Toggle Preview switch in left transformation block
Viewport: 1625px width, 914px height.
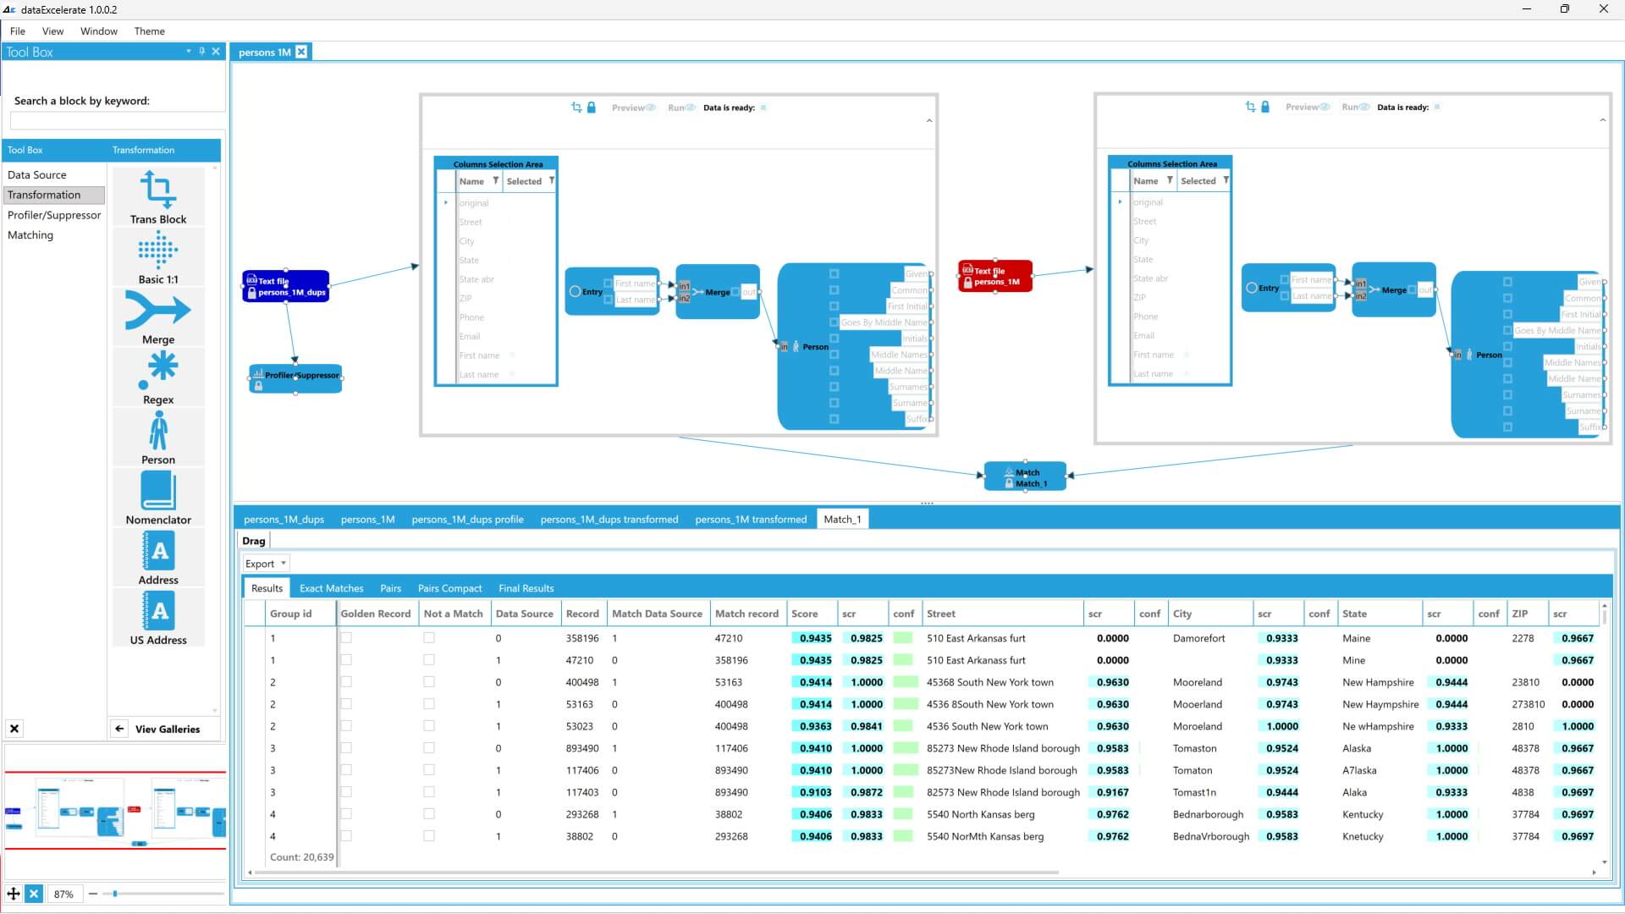tap(650, 107)
